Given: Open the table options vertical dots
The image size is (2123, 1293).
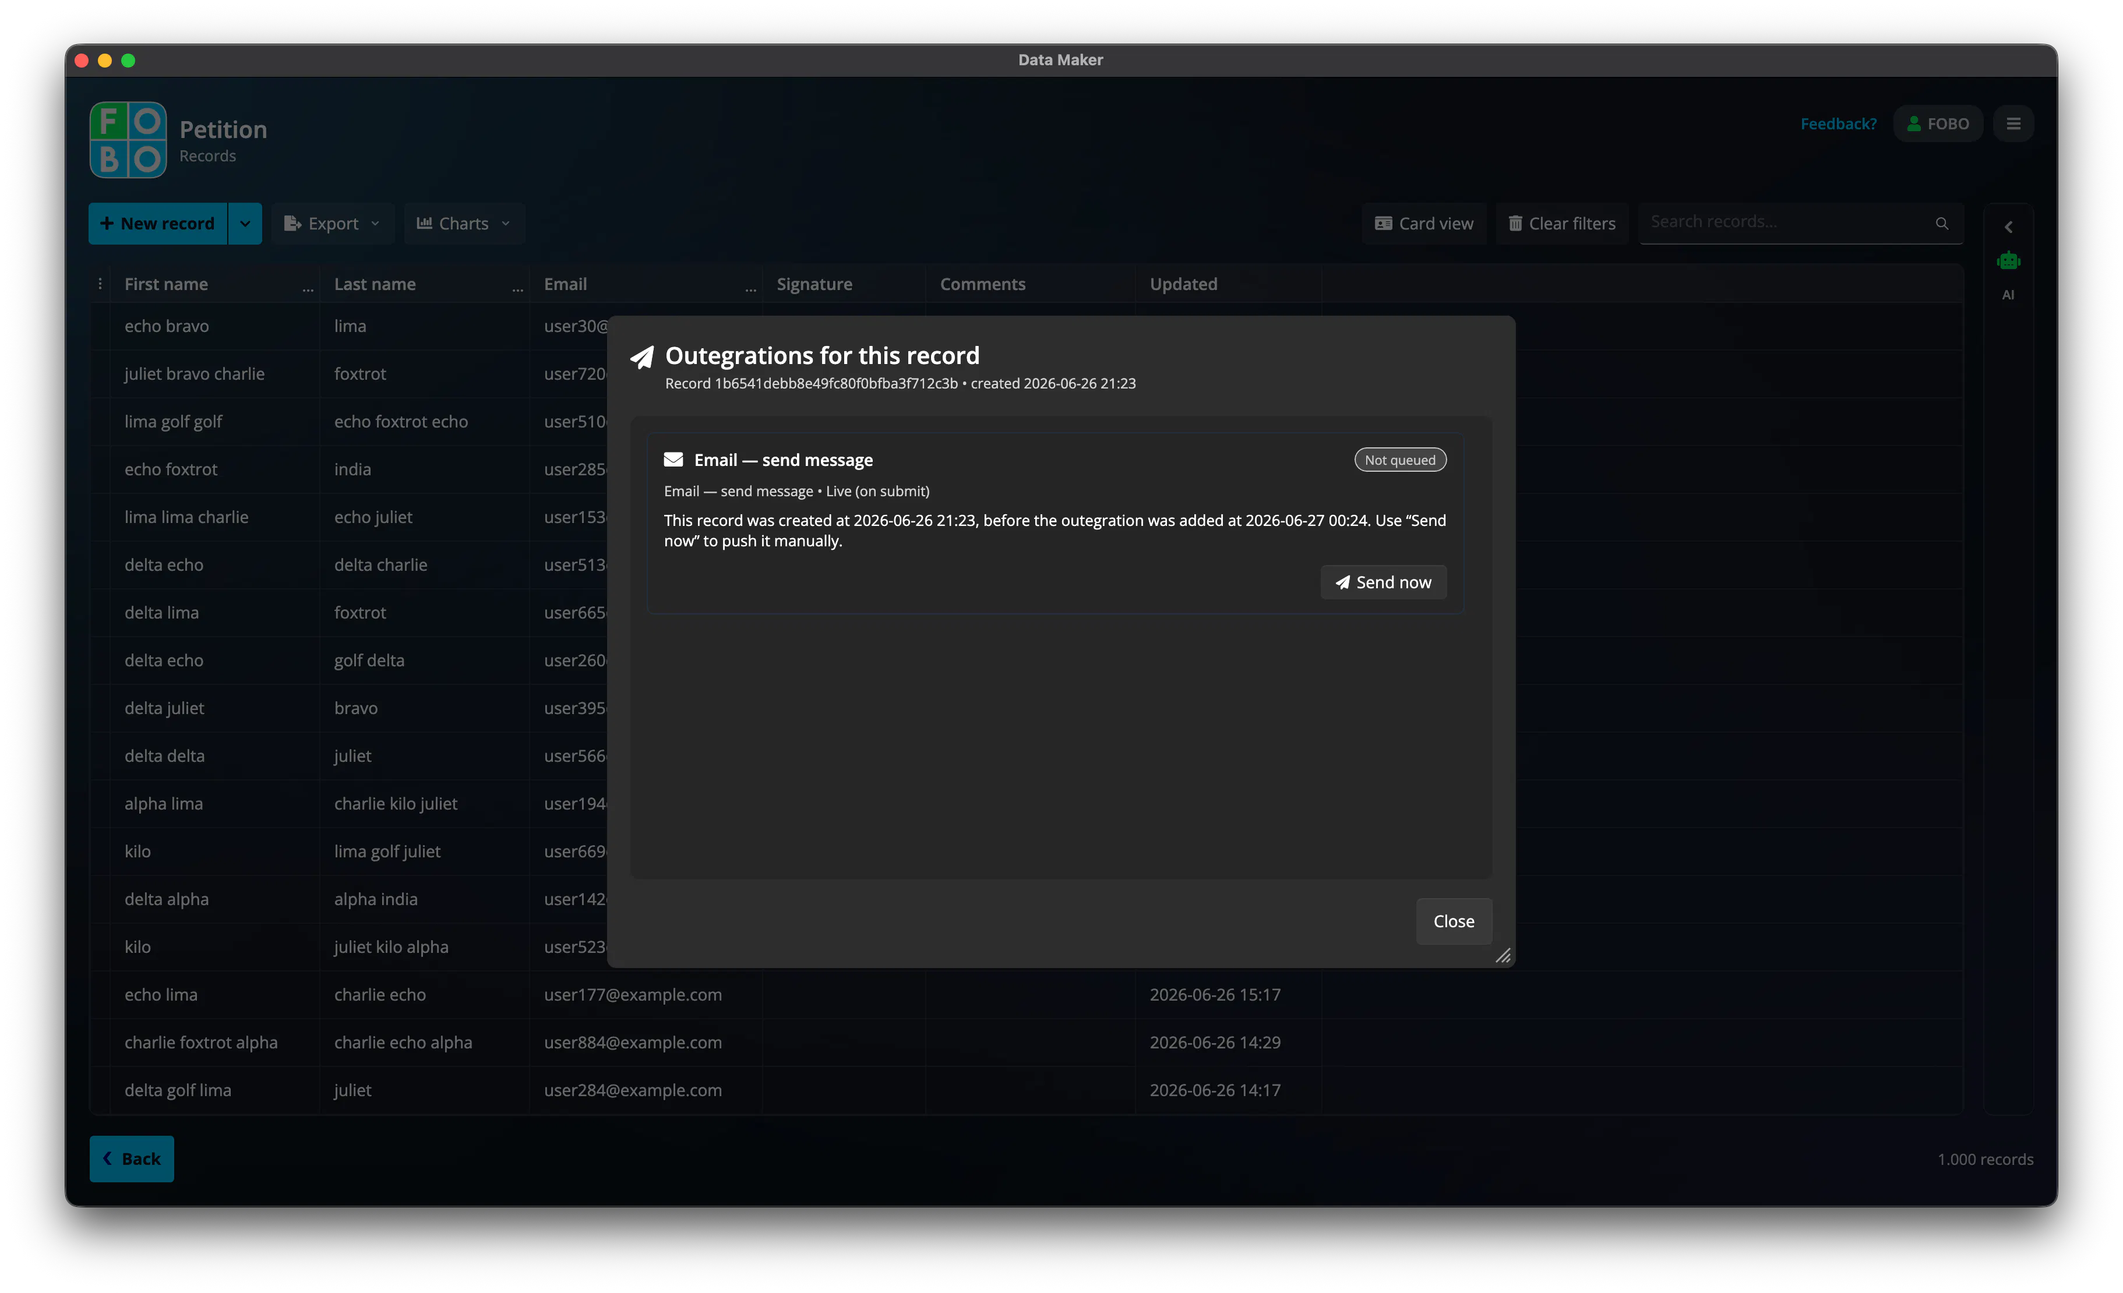Looking at the screenshot, I should click(101, 284).
